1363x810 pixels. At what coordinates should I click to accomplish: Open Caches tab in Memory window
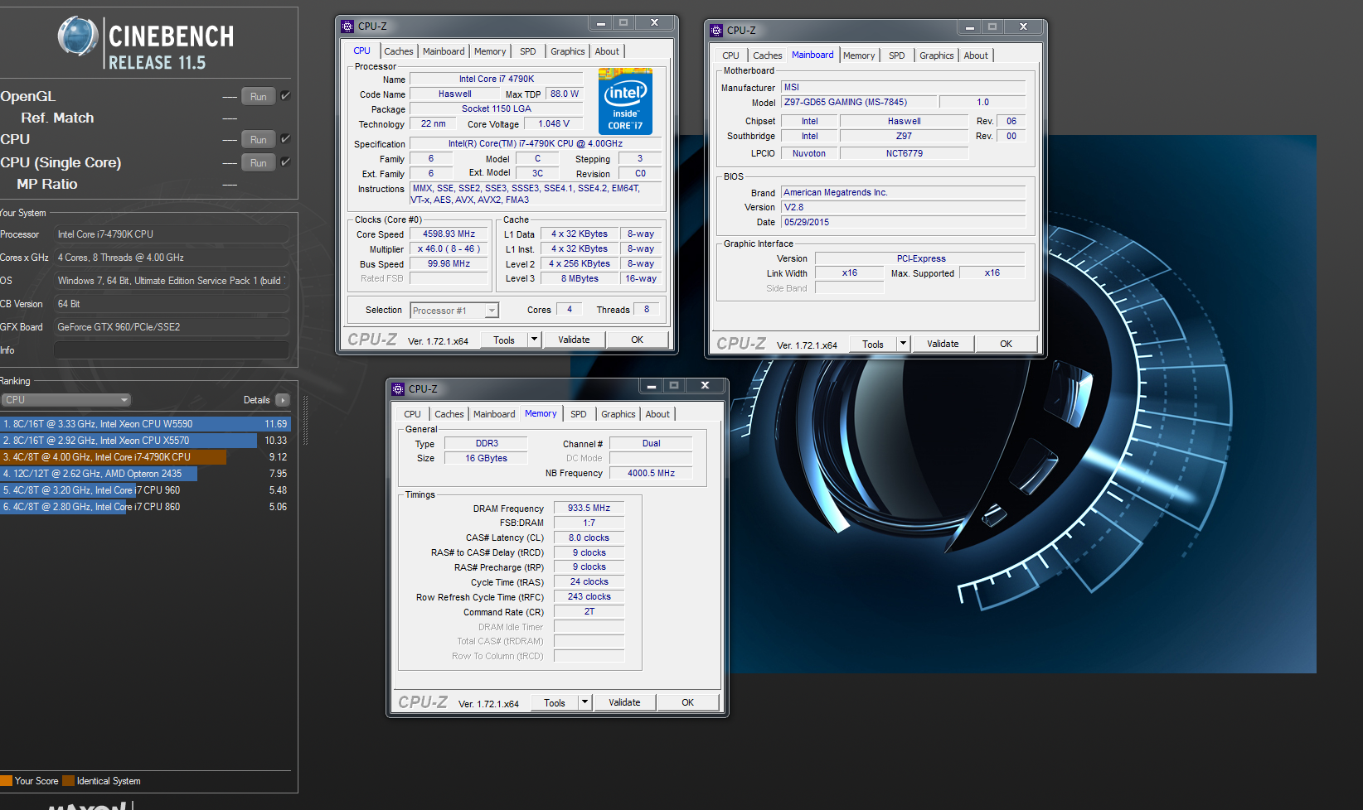tap(449, 414)
